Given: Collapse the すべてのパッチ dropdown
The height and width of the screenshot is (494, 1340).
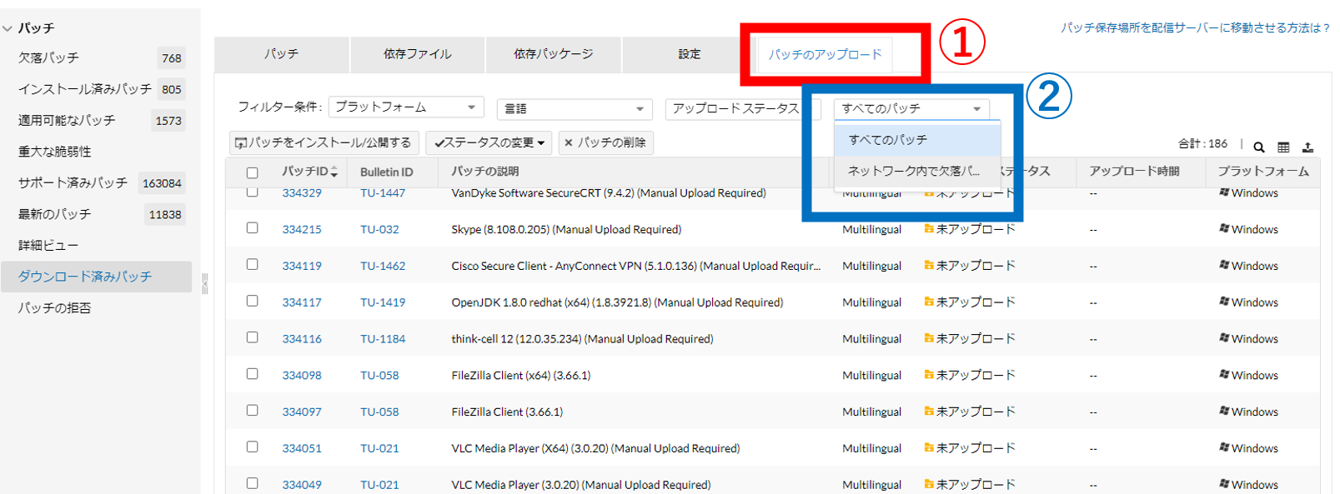Looking at the screenshot, I should click(911, 108).
